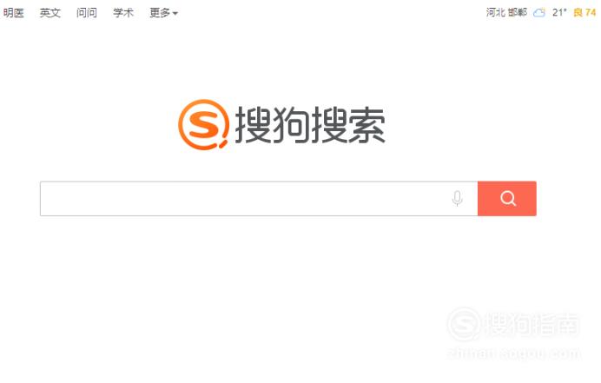Click the 河北 邯郸 location text
The width and height of the screenshot is (601, 383).
tap(506, 13)
